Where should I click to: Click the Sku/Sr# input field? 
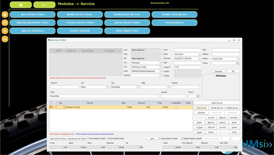pyautogui.click(x=64, y=87)
